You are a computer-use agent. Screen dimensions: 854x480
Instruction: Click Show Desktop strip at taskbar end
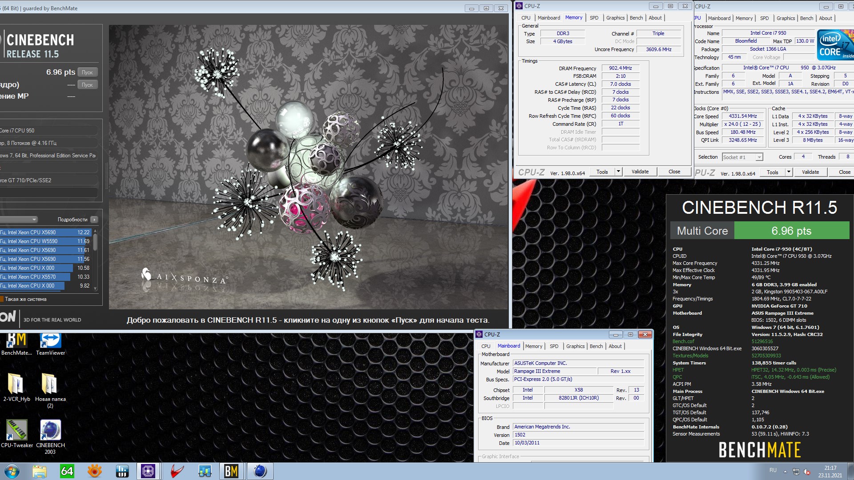(x=851, y=471)
